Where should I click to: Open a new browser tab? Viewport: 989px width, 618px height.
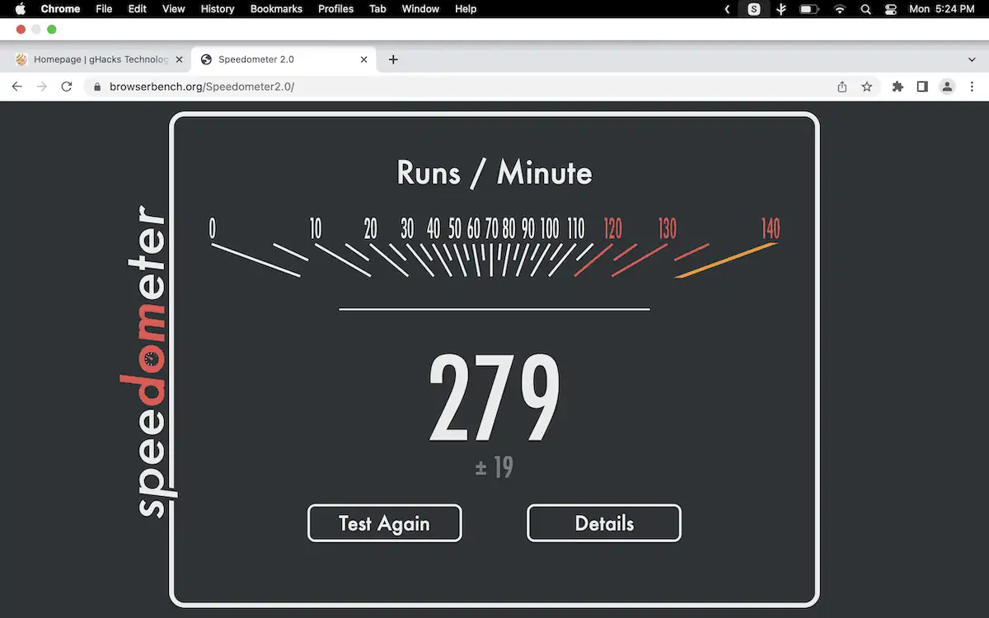tap(393, 59)
